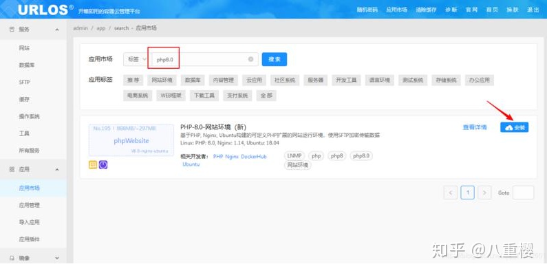This screenshot has height=273, width=547.
Task: Click the Goto page number field
Action: [x=523, y=193]
